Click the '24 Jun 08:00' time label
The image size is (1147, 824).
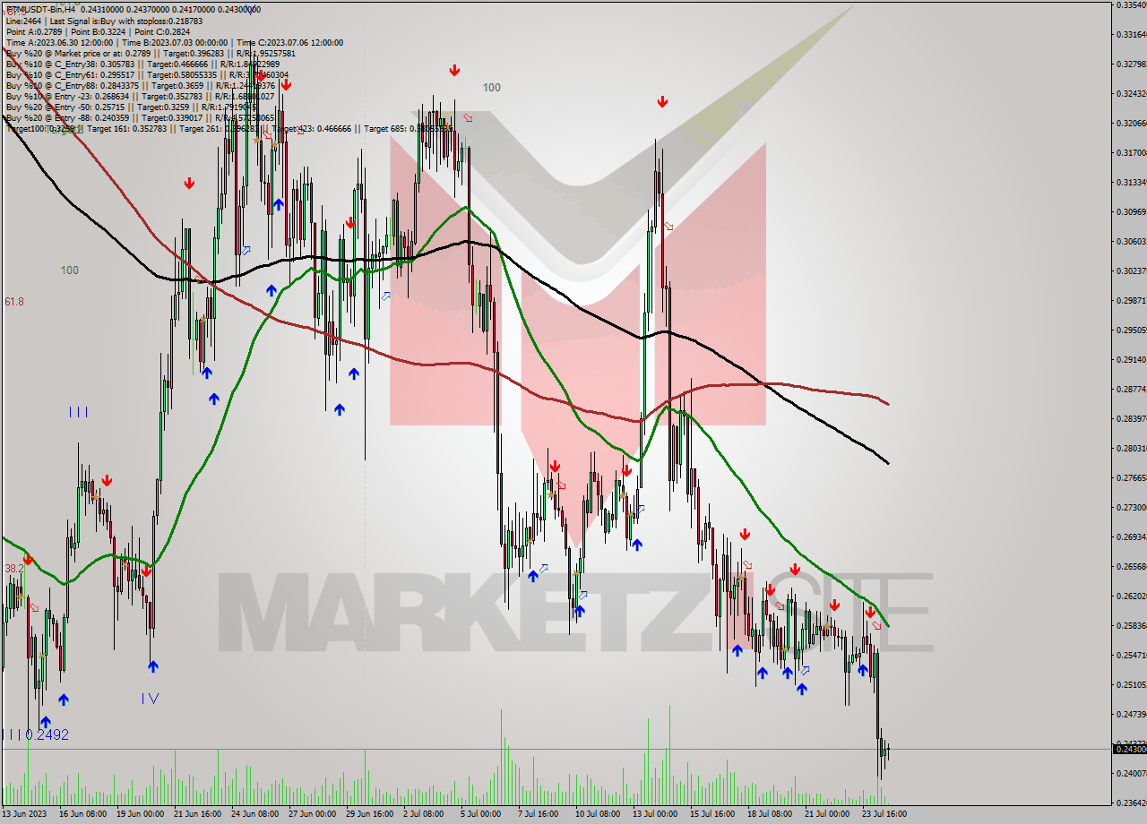tap(254, 814)
